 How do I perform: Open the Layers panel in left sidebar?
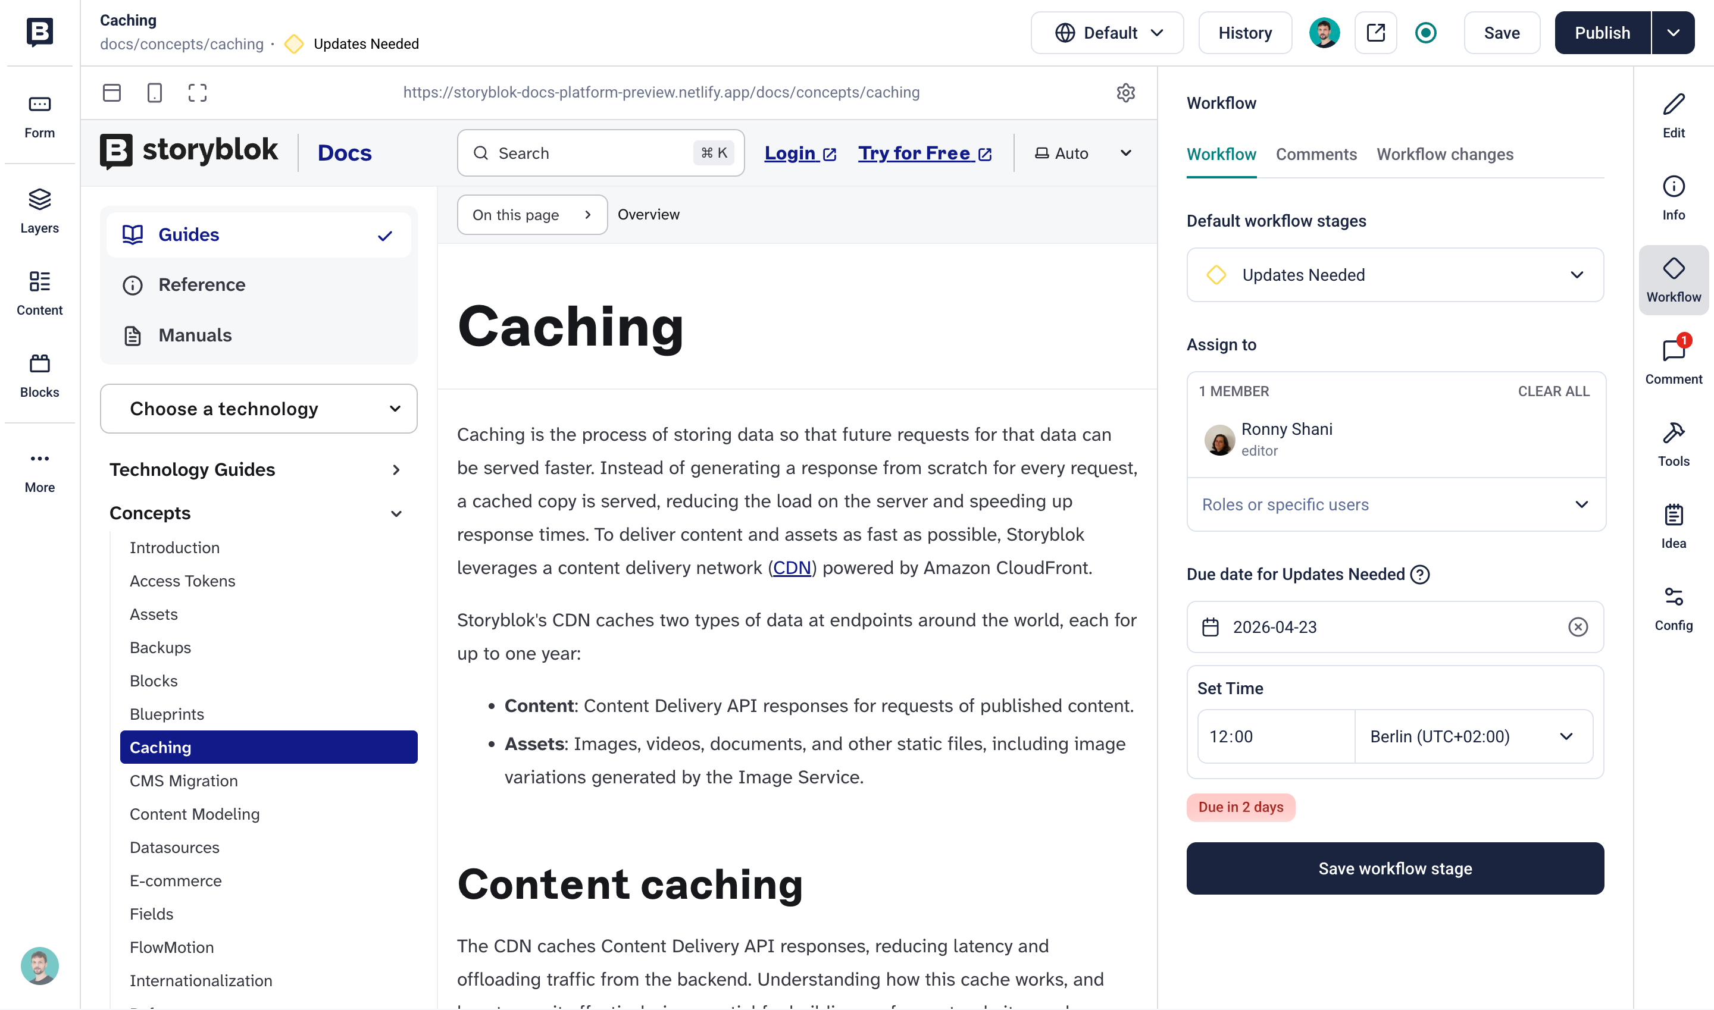coord(39,211)
